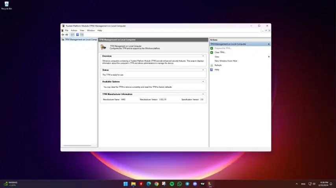The width and height of the screenshot is (336, 188).
Task: Open Telegram from the taskbar
Action: click(x=187, y=184)
